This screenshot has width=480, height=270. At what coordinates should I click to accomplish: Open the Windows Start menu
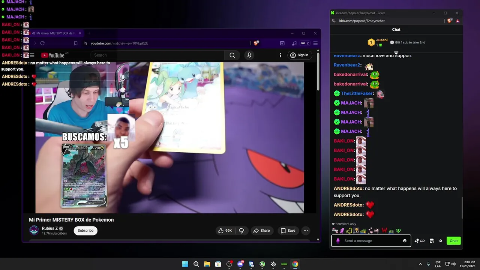click(x=185, y=264)
